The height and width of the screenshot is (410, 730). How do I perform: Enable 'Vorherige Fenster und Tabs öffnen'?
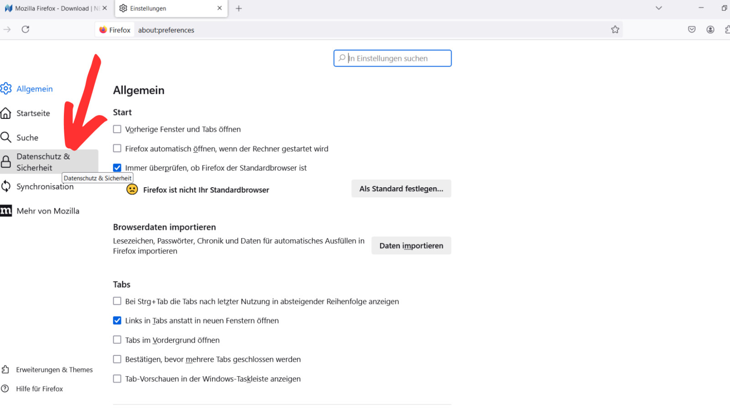point(117,129)
